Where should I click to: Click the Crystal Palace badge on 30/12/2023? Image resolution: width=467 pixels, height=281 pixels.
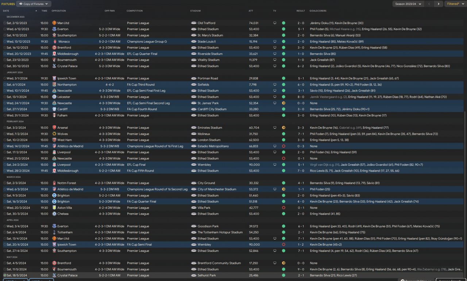coord(54,66)
